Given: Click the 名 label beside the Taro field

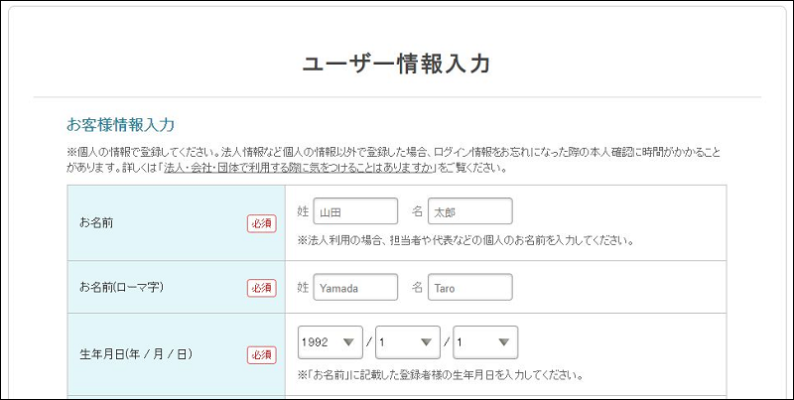Looking at the screenshot, I should pyautogui.click(x=418, y=288).
